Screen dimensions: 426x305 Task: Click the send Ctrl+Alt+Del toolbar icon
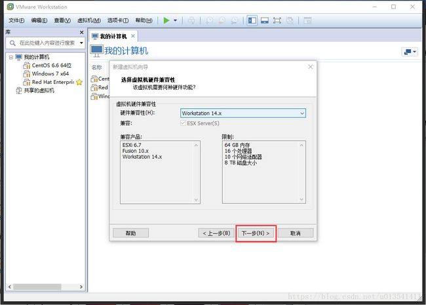tap(191, 20)
